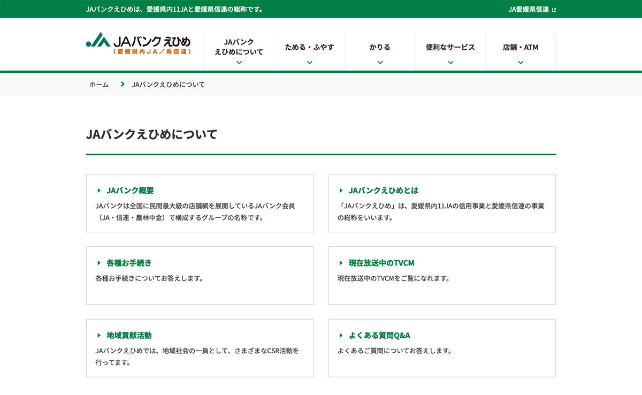Expand the chevron under かりる
The height and width of the screenshot is (395, 642).
(x=380, y=63)
